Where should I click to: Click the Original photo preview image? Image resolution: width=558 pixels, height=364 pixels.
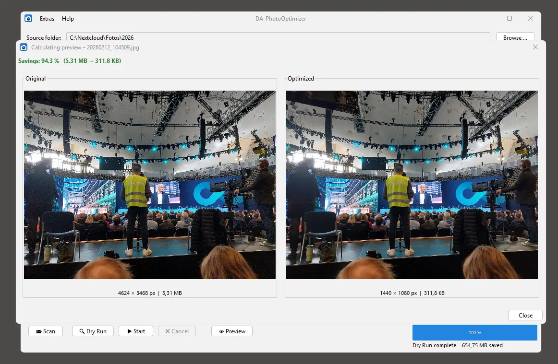(x=150, y=185)
